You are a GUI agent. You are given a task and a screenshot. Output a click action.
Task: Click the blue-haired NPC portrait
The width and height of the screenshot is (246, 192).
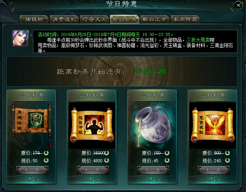tap(21, 38)
